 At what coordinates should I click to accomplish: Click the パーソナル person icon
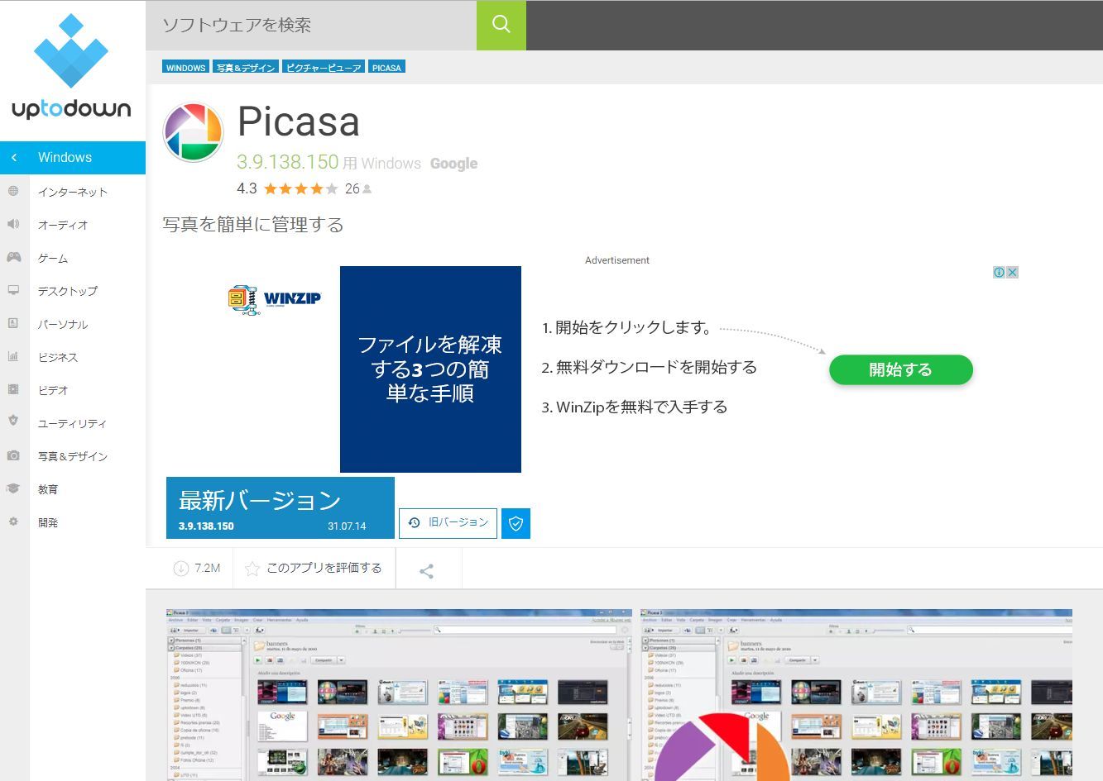pos(13,323)
